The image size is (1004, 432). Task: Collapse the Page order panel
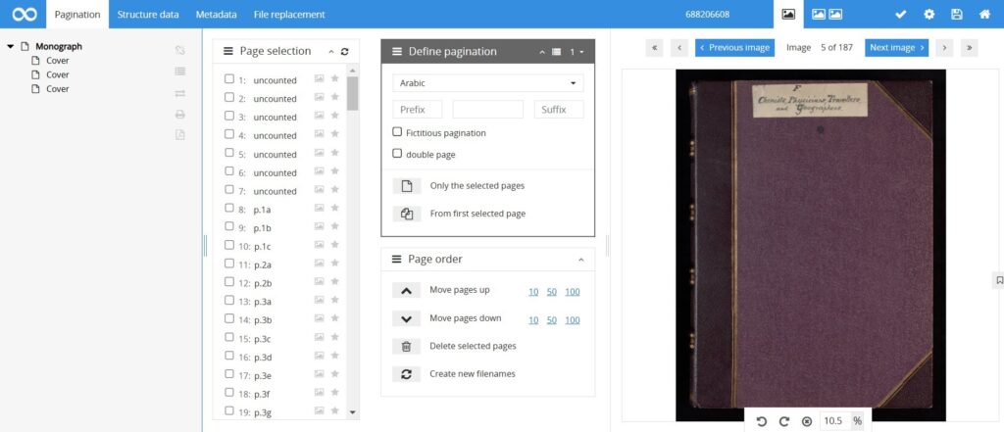pos(580,260)
